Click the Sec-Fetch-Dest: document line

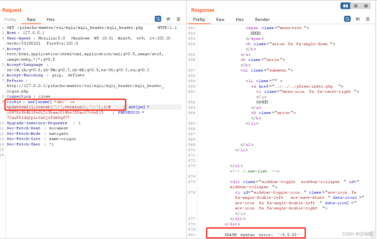37,128
